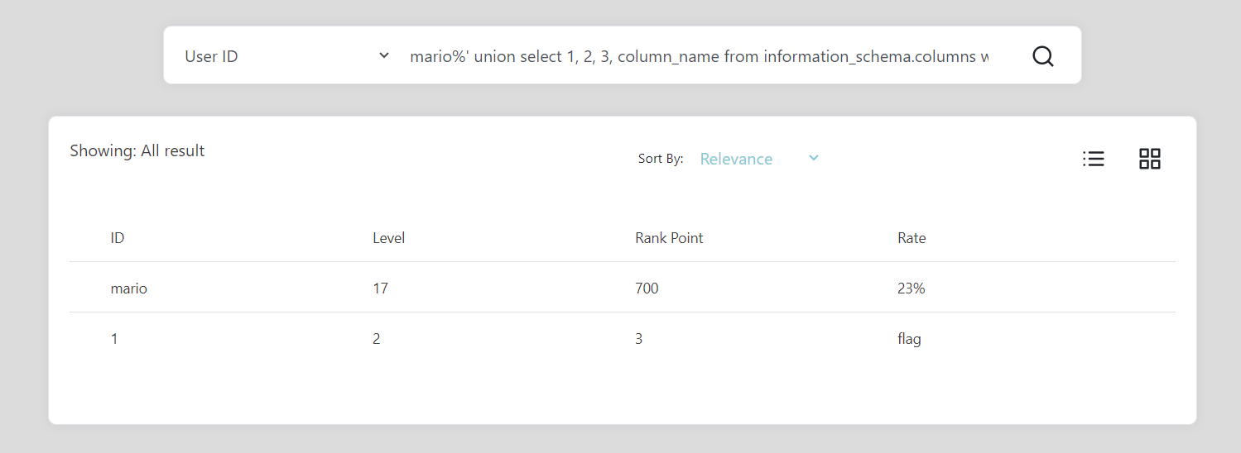Open the User ID search type dropdown

287,56
